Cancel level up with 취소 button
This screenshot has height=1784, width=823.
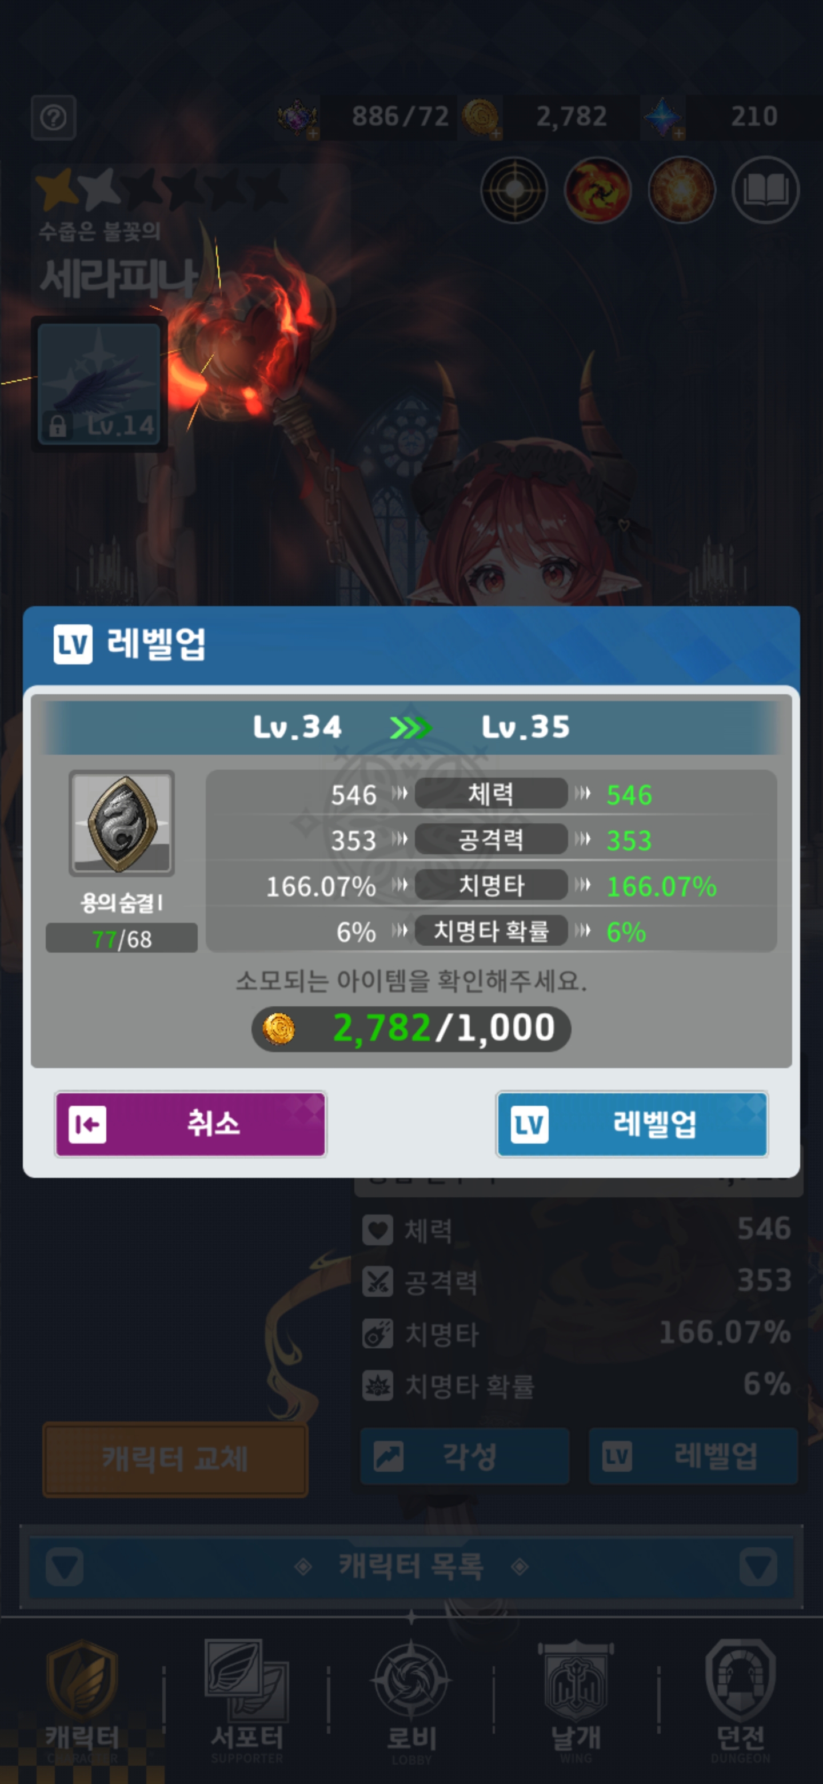coord(190,1124)
